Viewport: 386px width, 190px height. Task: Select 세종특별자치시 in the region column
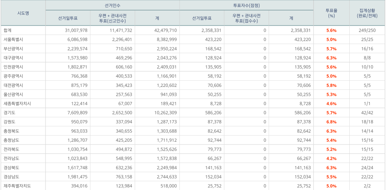pos(17,103)
